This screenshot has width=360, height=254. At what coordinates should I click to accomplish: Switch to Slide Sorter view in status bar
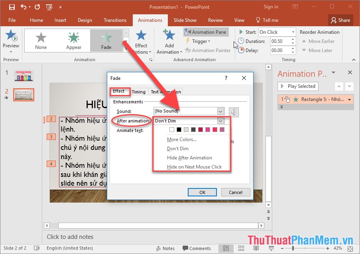(x=241, y=248)
